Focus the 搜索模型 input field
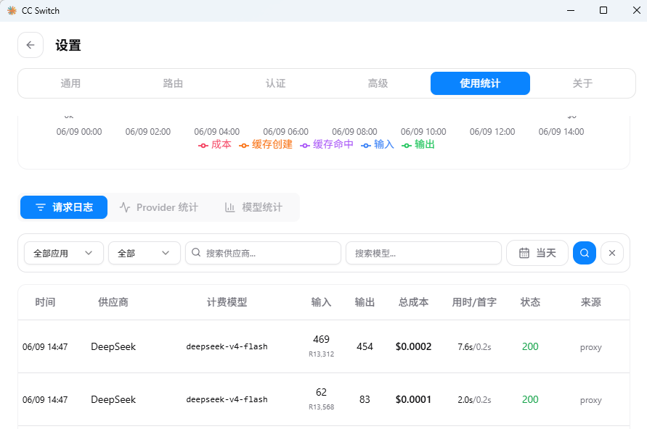This screenshot has height=429, width=647. point(424,253)
